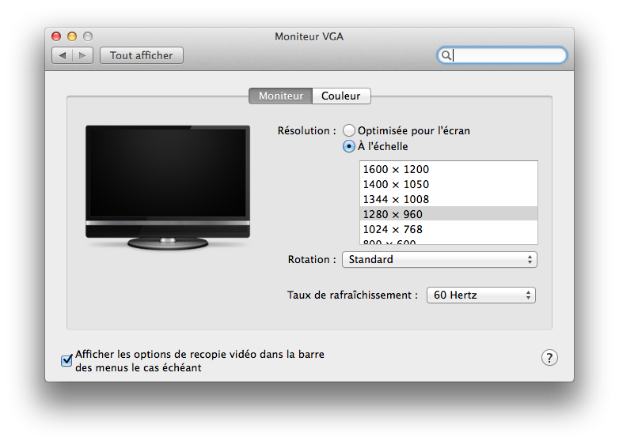Select the Moniteur tab
The image size is (619, 444).
[x=281, y=96]
